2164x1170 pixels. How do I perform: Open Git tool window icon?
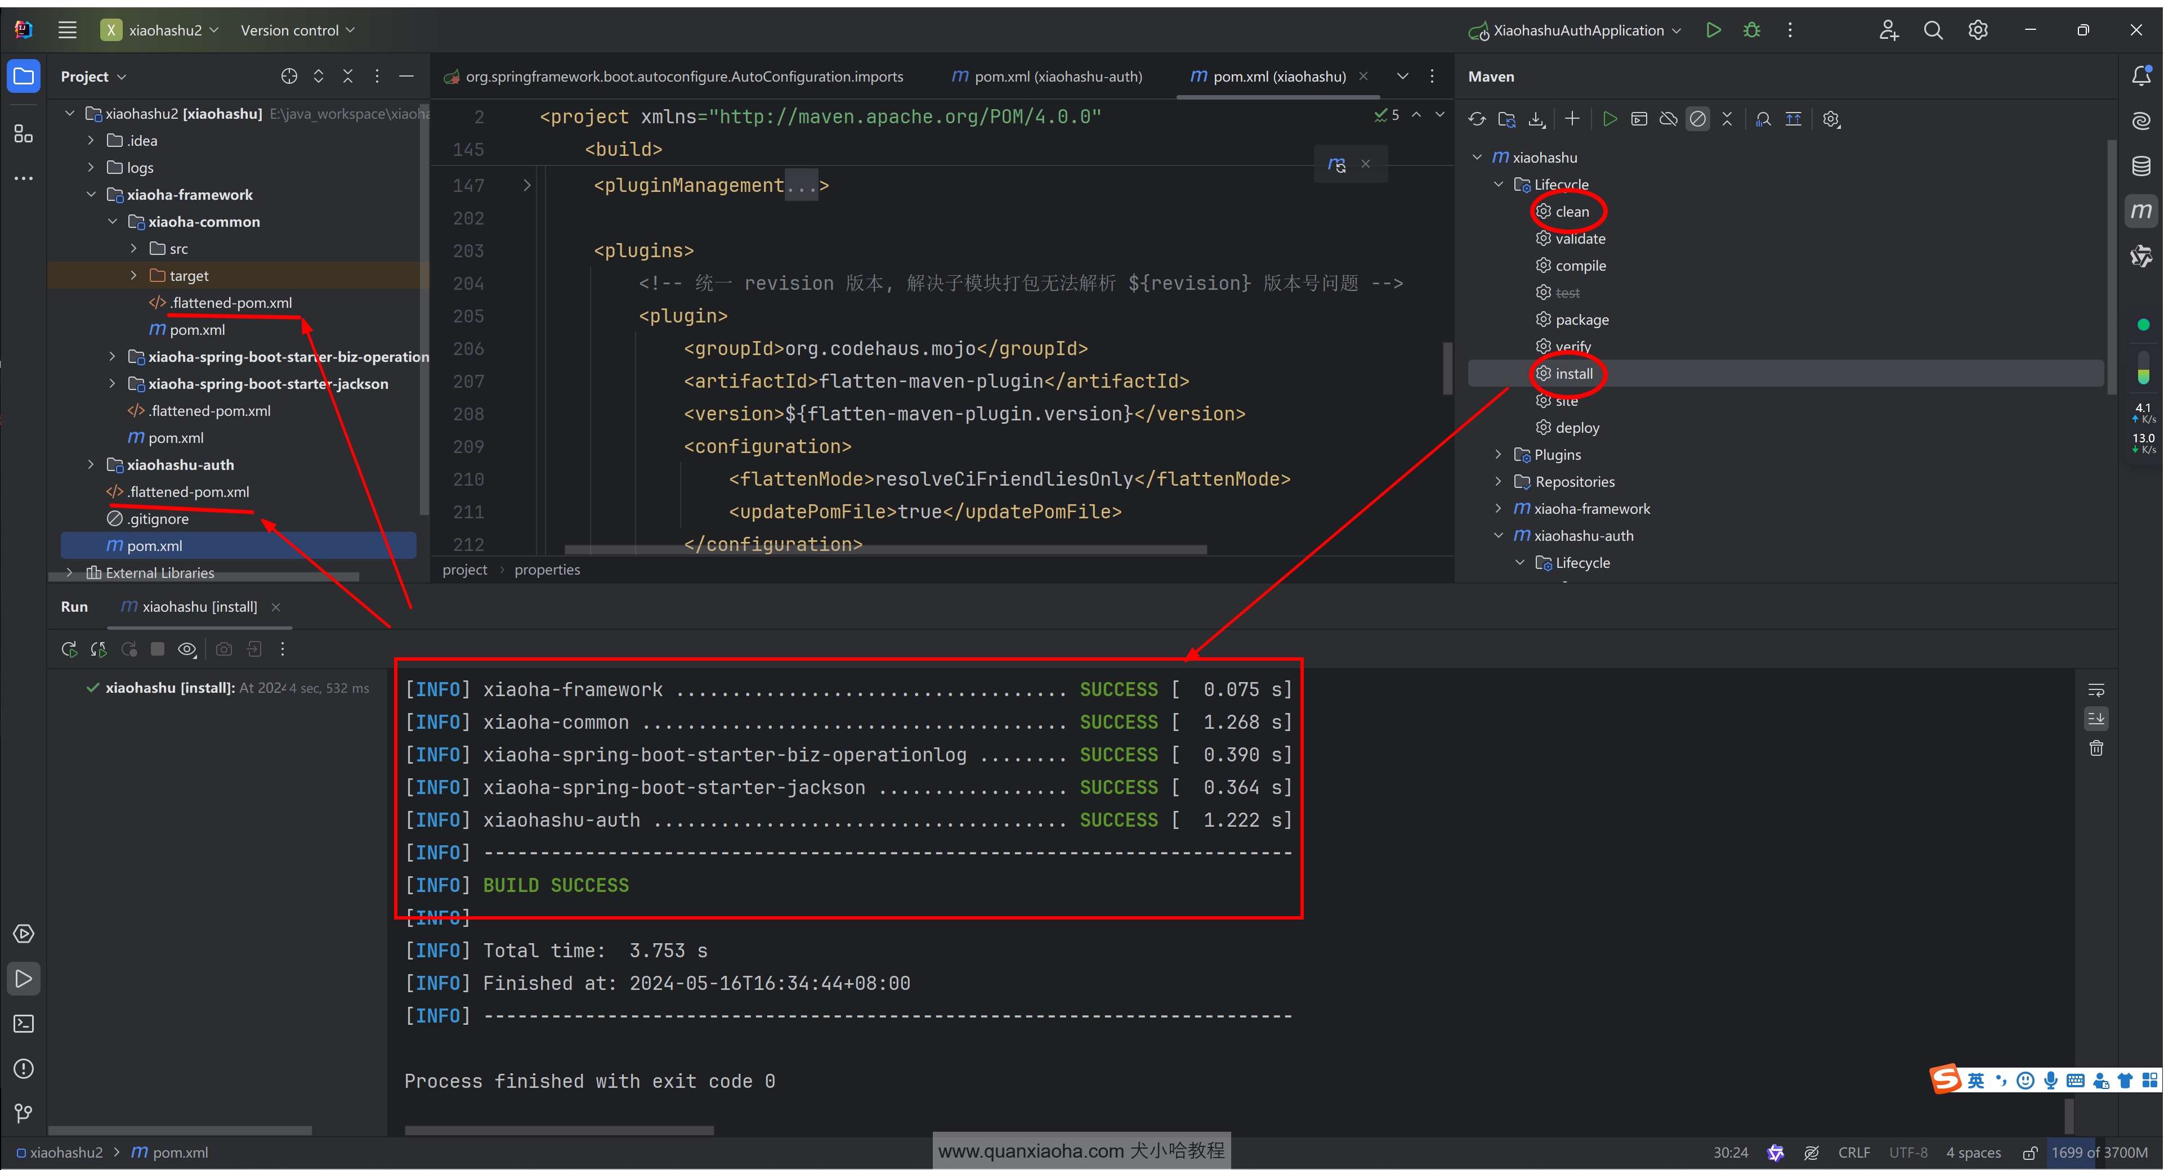pos(24,1114)
